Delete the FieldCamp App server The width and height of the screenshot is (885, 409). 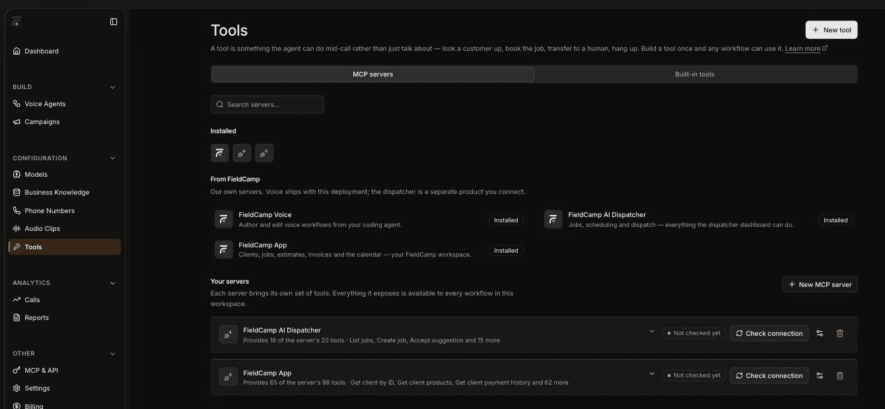(x=840, y=375)
